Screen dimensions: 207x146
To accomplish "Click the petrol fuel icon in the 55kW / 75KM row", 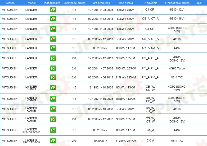I will pyautogui.click(x=53, y=10).
